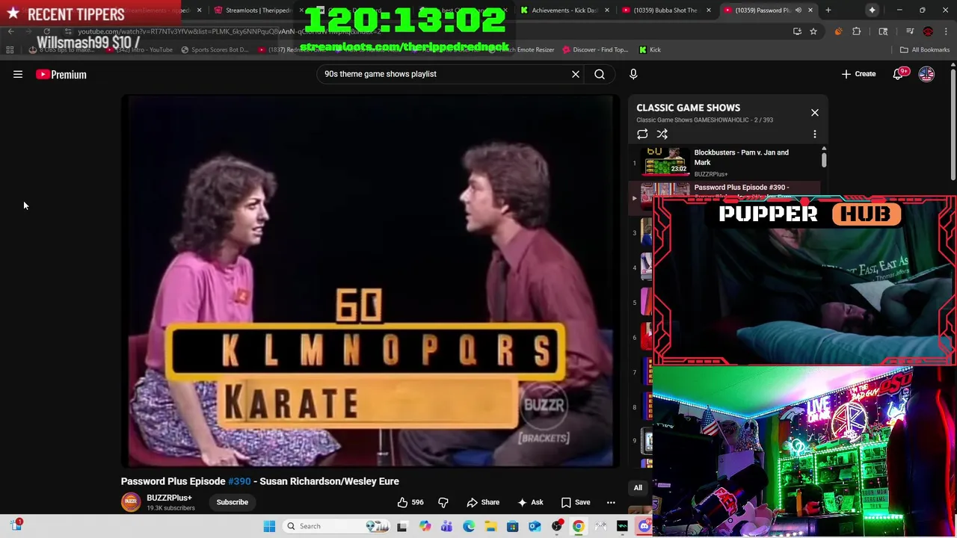The height and width of the screenshot is (538, 957).
Task: Click the playlist panel scrollbar thumb
Action: (x=824, y=160)
